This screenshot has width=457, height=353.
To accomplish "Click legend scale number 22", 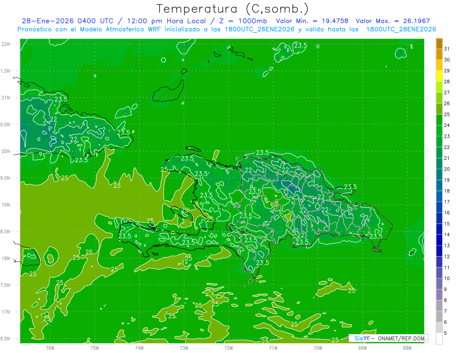I will (x=447, y=147).
